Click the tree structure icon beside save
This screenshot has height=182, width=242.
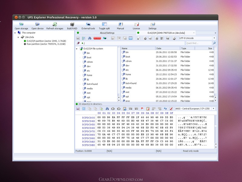click(x=83, y=38)
